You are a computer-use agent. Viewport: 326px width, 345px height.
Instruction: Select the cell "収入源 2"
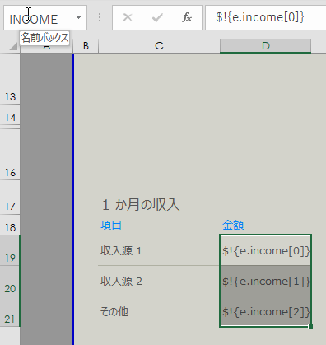point(159,281)
